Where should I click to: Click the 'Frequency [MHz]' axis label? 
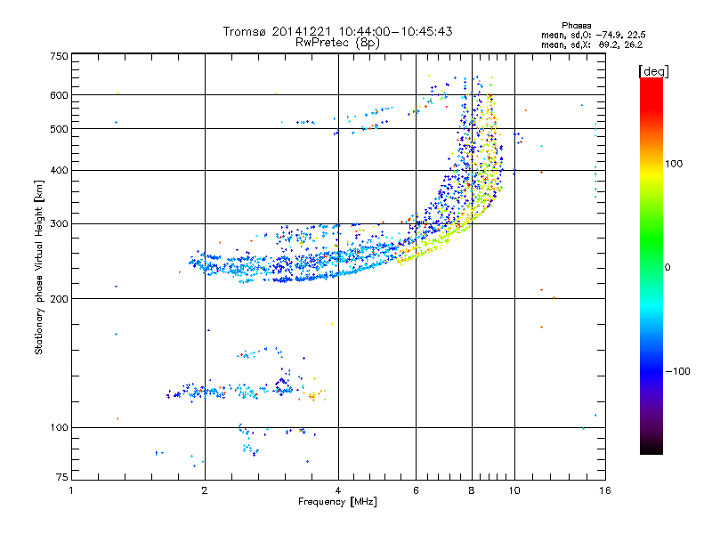tap(337, 502)
